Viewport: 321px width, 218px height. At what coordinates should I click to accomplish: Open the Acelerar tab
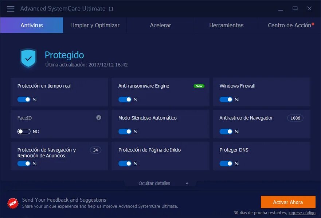coord(160,25)
